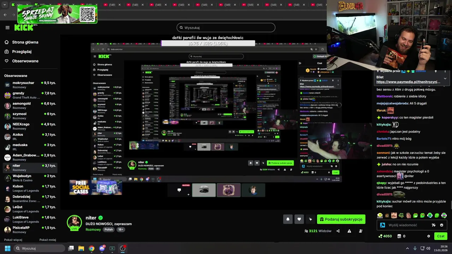Click the 18+ tag
This screenshot has height=254, width=452.
[120, 230]
